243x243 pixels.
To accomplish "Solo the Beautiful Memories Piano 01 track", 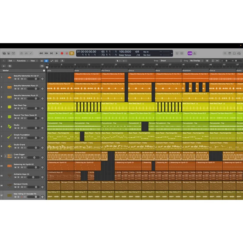I will click(x=19, y=89).
